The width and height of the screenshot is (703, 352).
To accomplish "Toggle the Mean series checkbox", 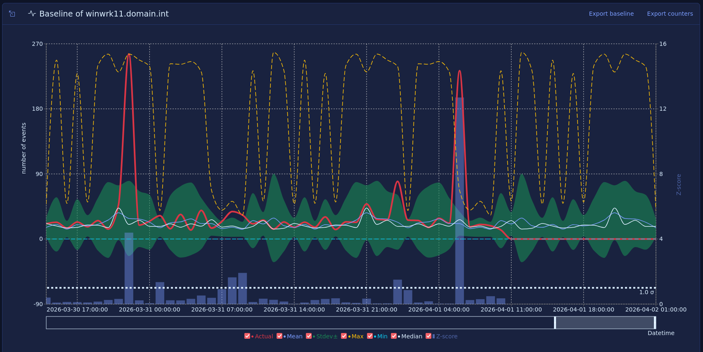I will click(x=279, y=336).
